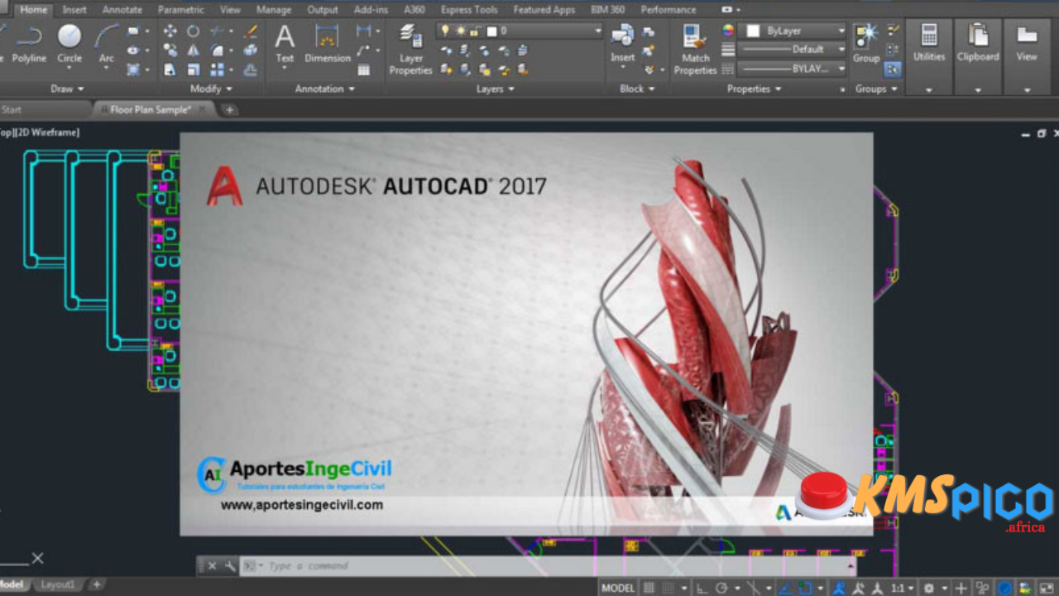Open the Manage ribbon tab
The image size is (1059, 596).
click(274, 10)
